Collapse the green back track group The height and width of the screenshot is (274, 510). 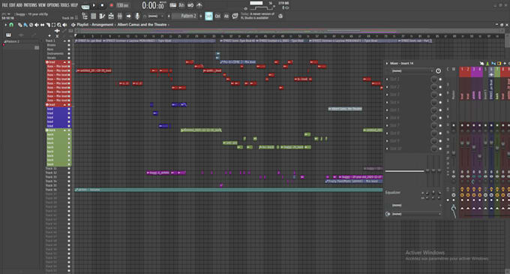point(64,130)
